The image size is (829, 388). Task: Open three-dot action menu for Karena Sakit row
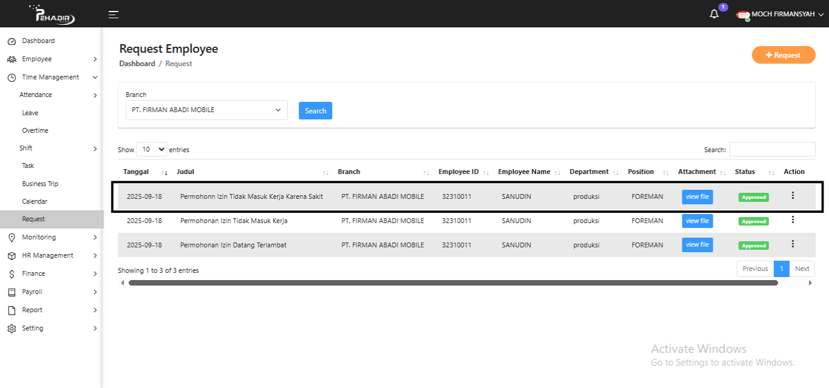point(793,196)
